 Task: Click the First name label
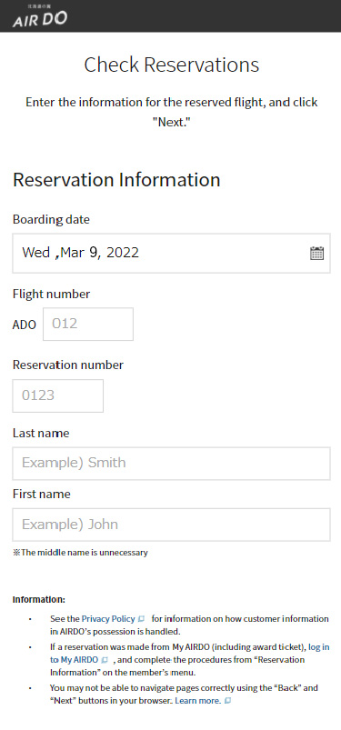[x=42, y=494]
